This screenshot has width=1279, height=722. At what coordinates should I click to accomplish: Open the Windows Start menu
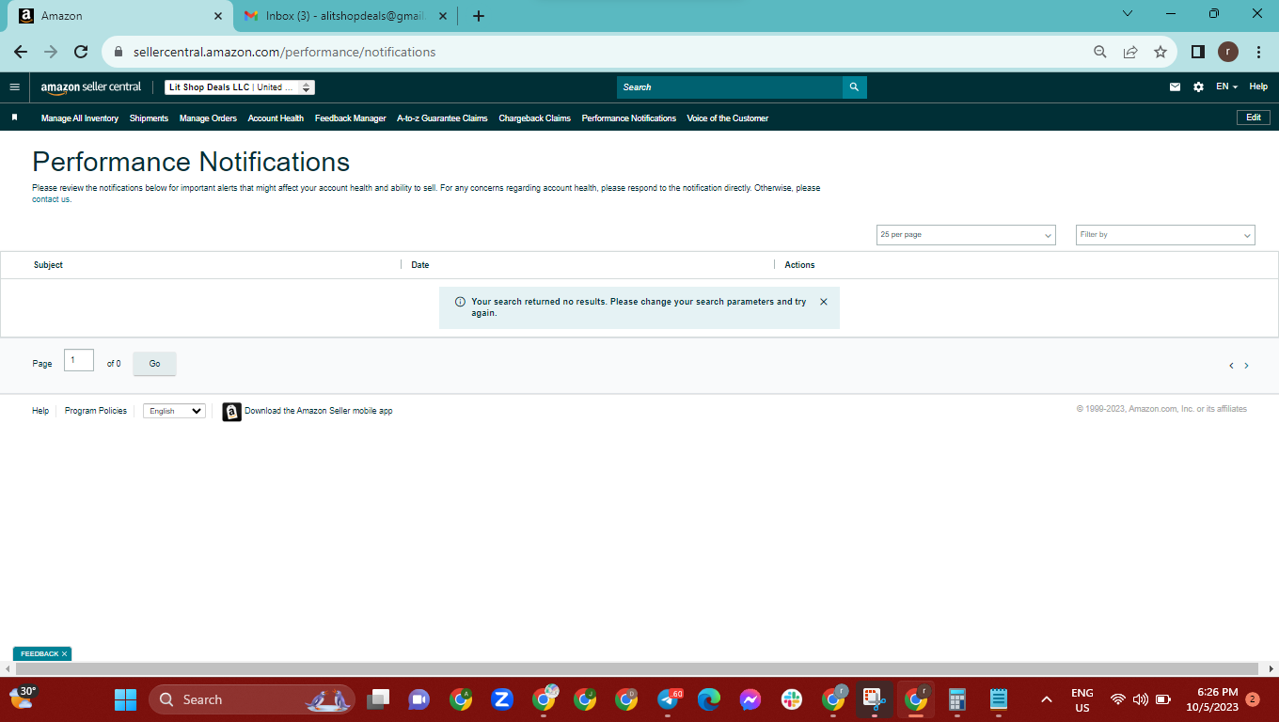coord(125,699)
